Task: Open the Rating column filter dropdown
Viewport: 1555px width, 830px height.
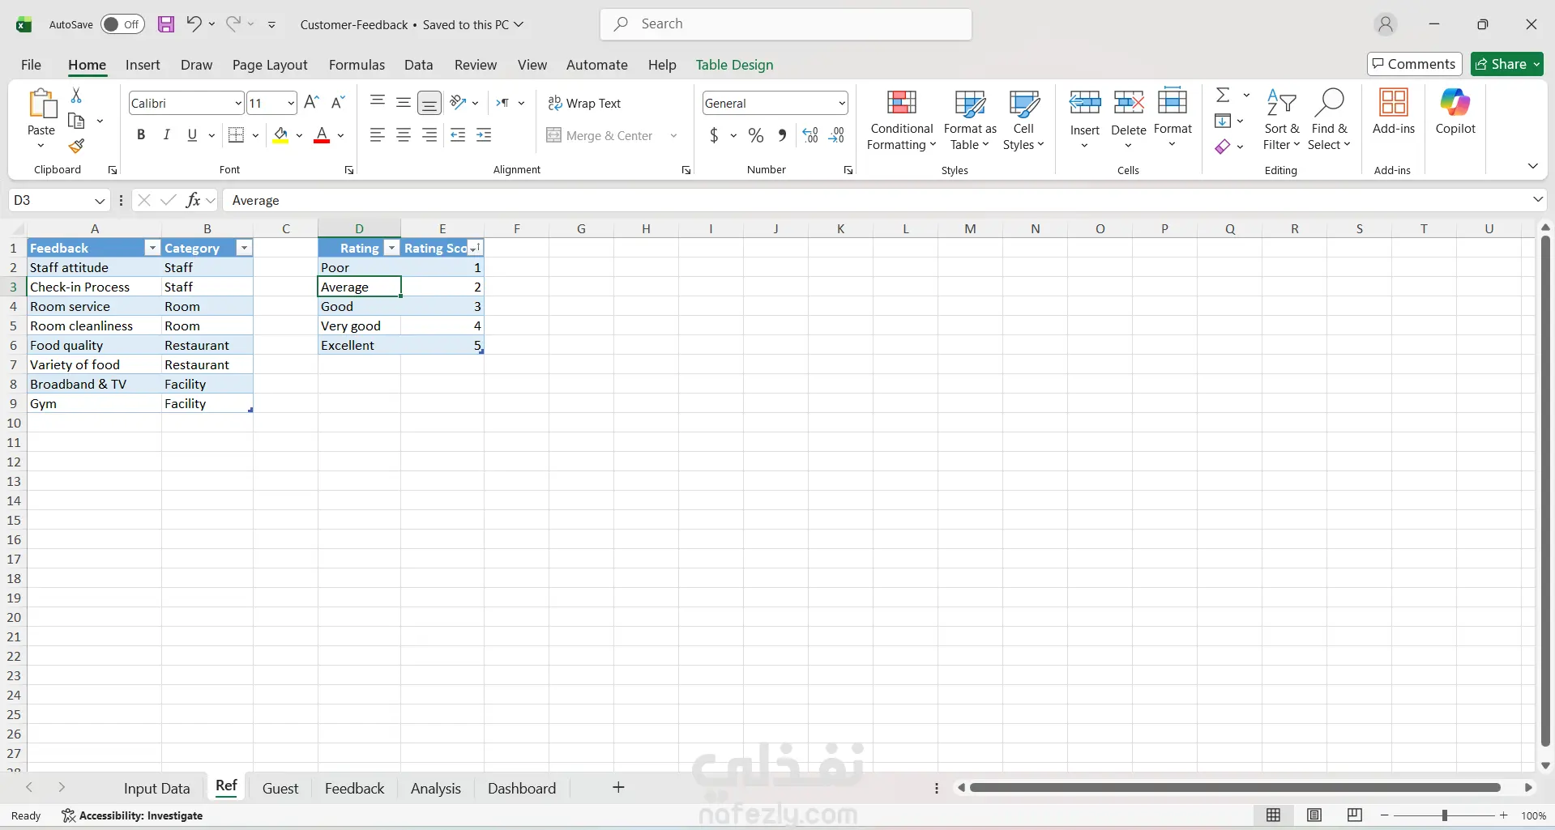Action: click(391, 248)
